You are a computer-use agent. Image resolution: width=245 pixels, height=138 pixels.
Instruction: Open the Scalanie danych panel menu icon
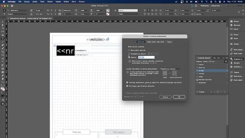[227, 58]
